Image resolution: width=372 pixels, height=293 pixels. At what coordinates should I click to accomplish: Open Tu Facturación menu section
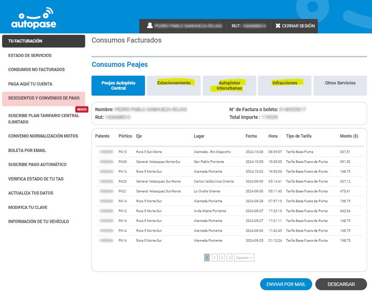[x=44, y=41]
